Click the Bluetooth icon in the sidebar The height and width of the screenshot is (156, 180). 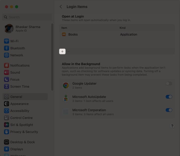(7, 48)
